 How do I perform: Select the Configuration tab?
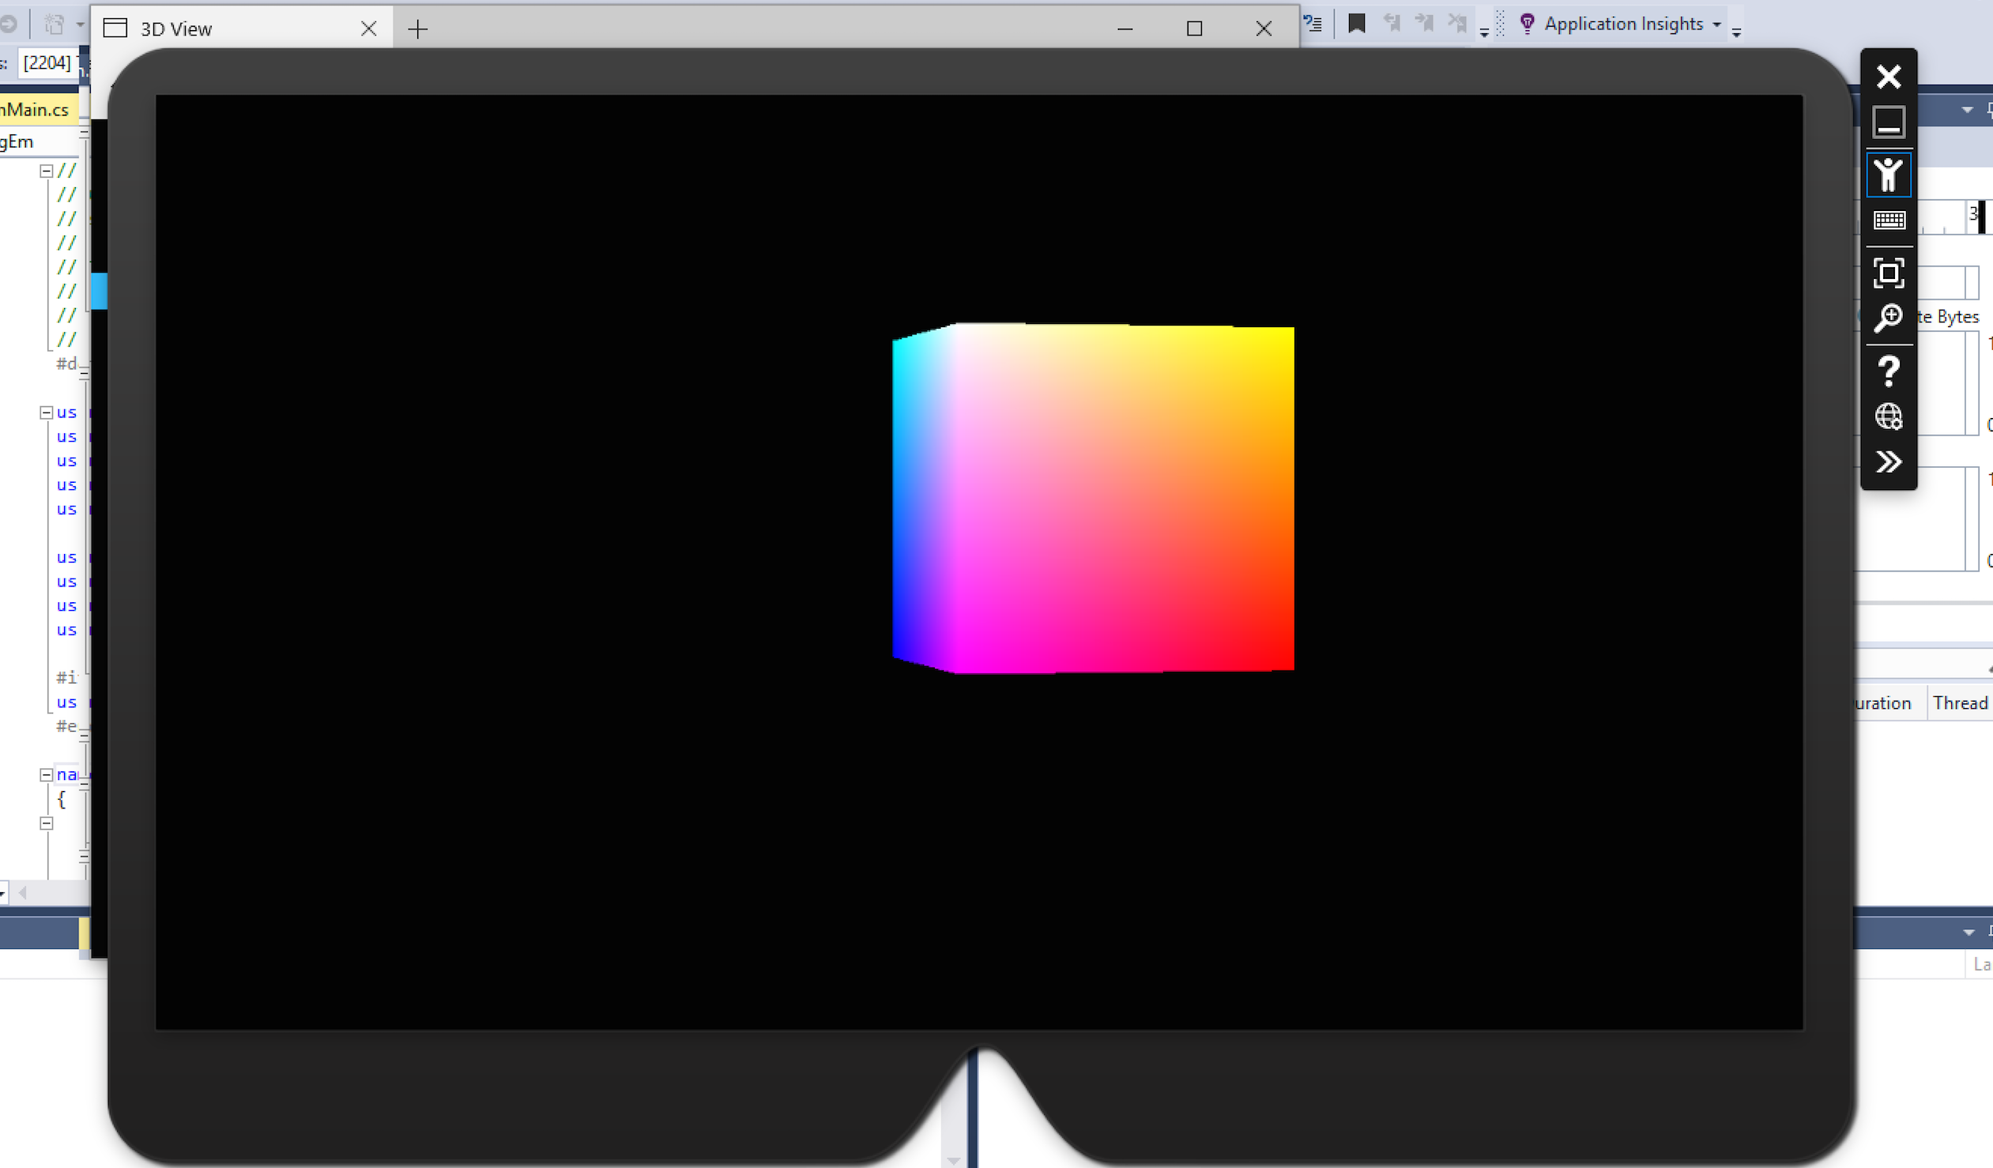[1885, 703]
